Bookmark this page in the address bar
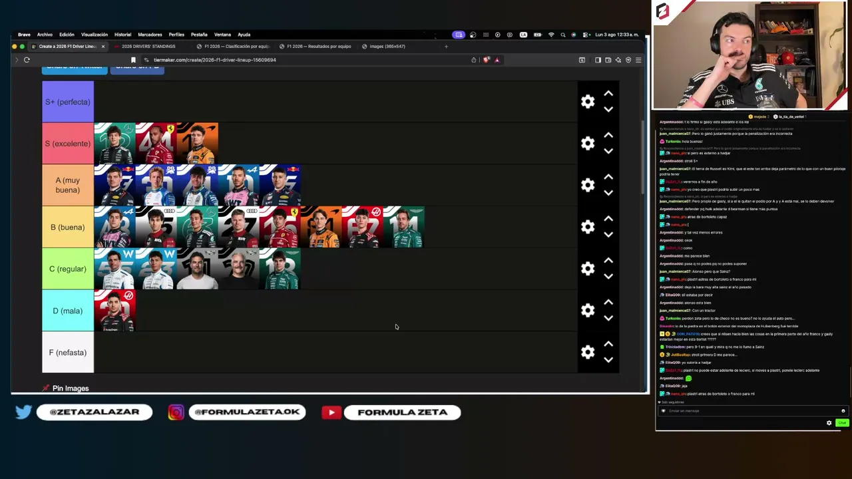Screen dimensions: 852x479 [133, 60]
